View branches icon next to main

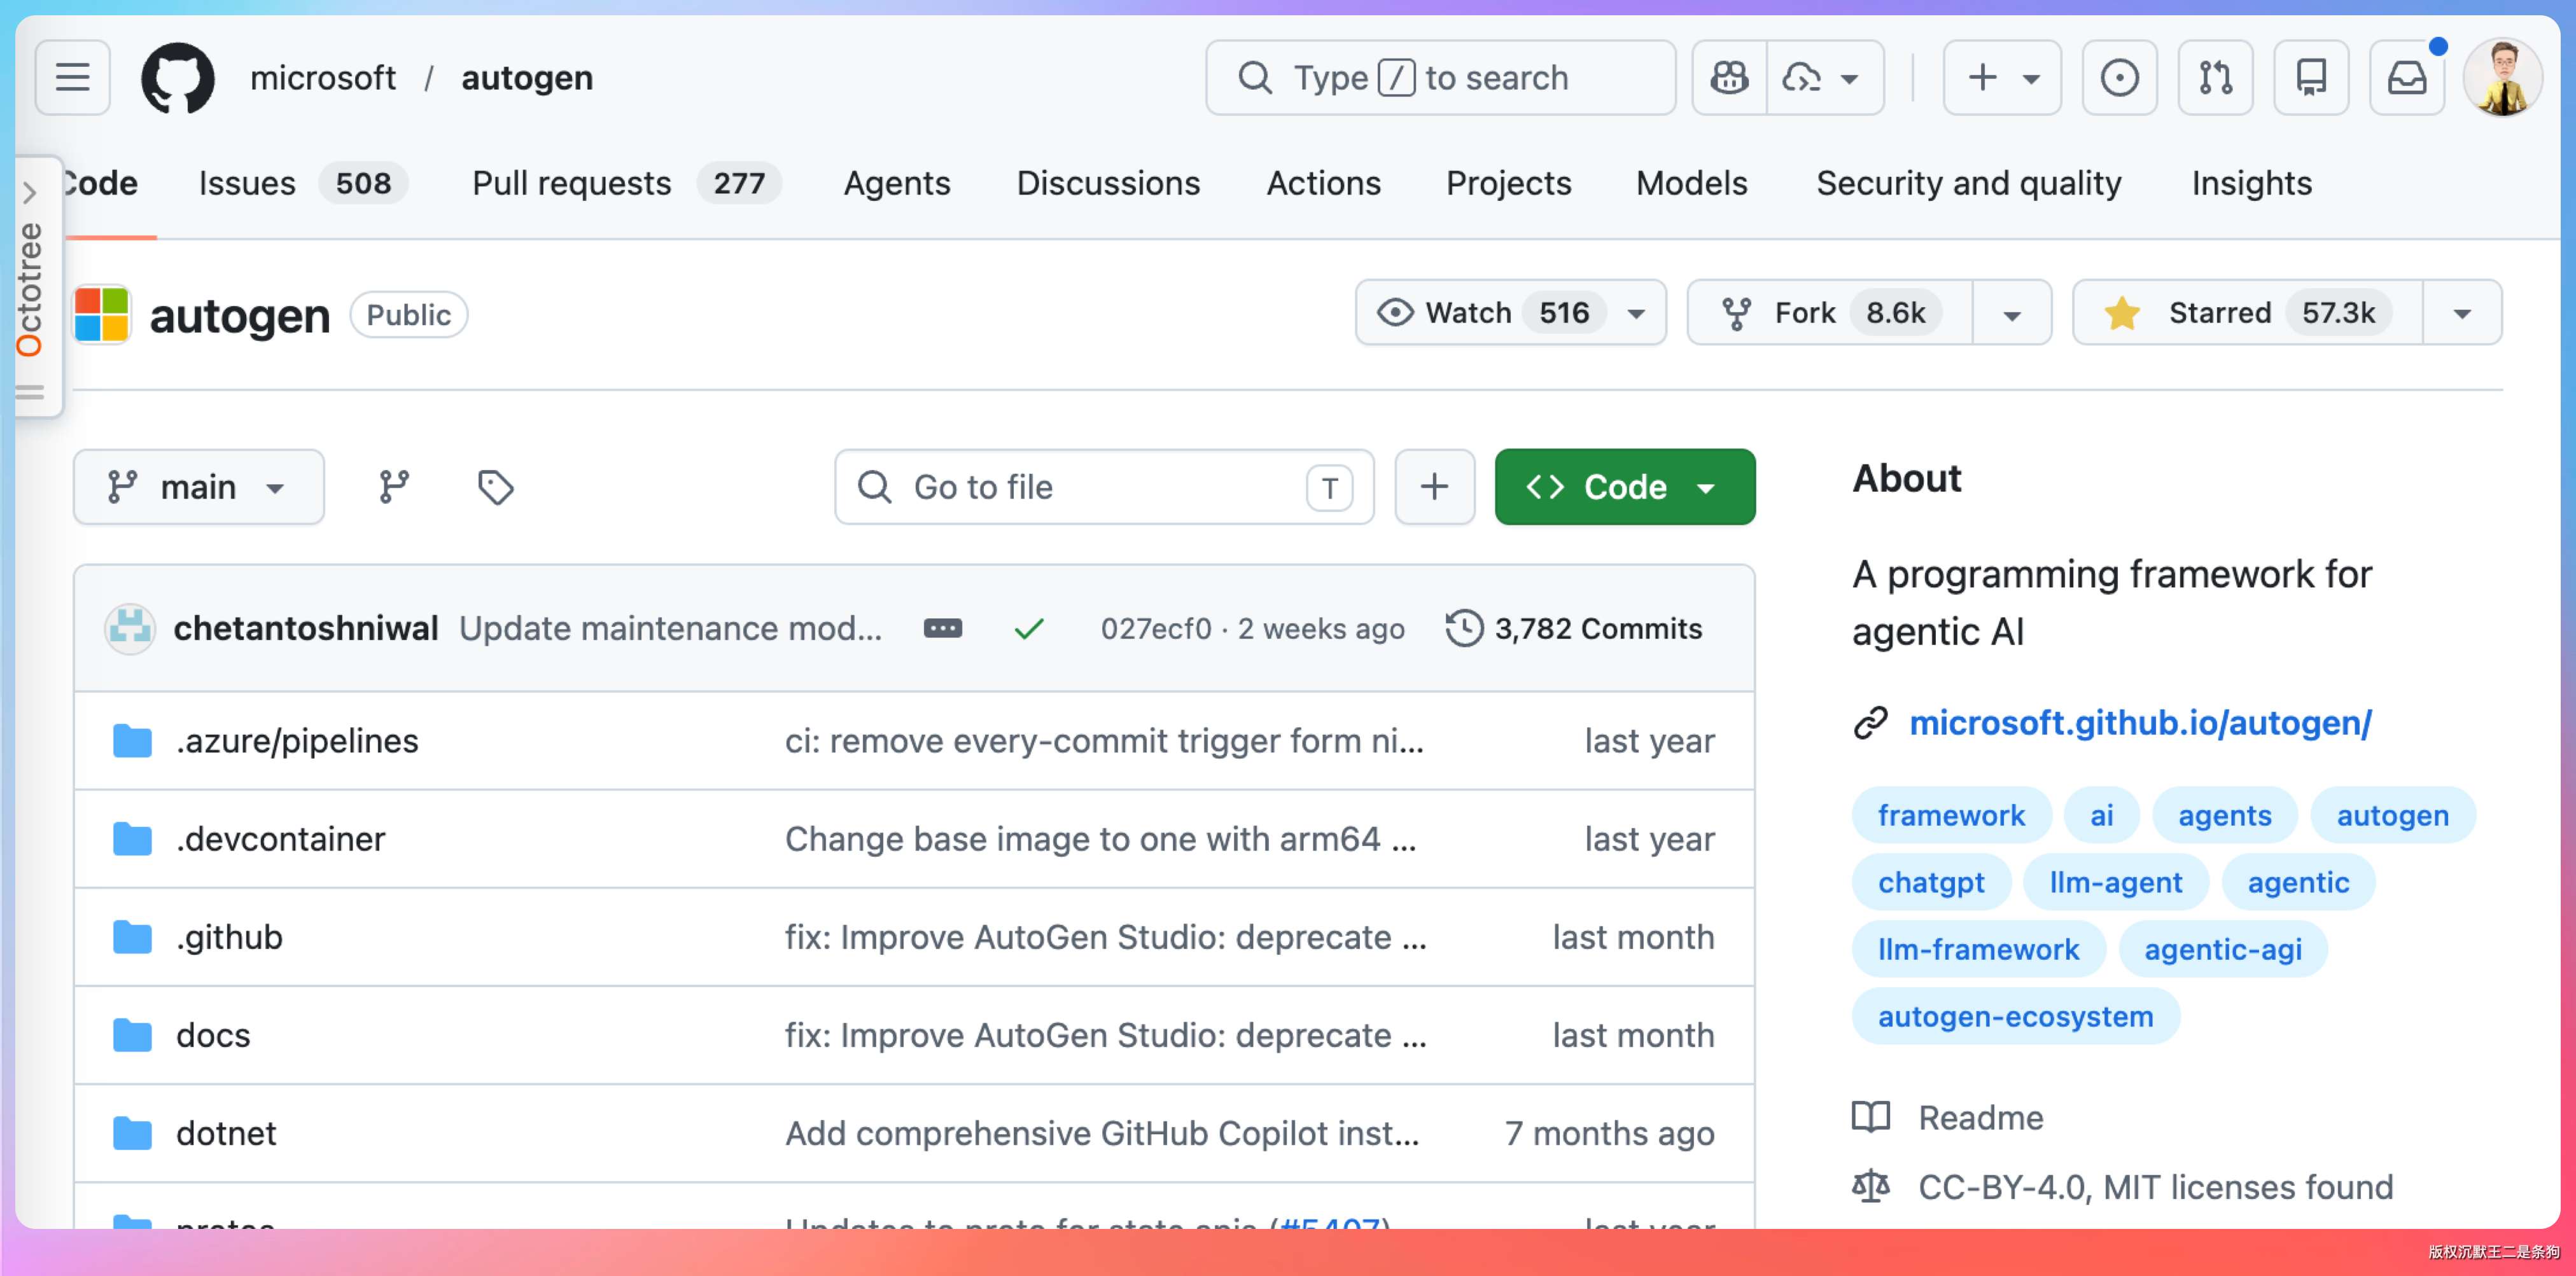coord(394,487)
